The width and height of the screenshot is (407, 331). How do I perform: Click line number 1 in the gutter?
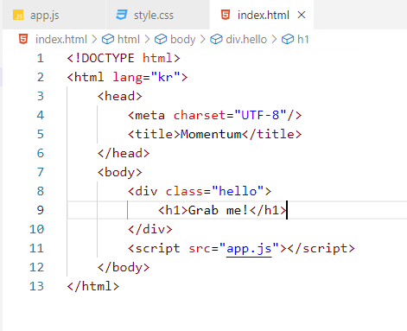41,58
